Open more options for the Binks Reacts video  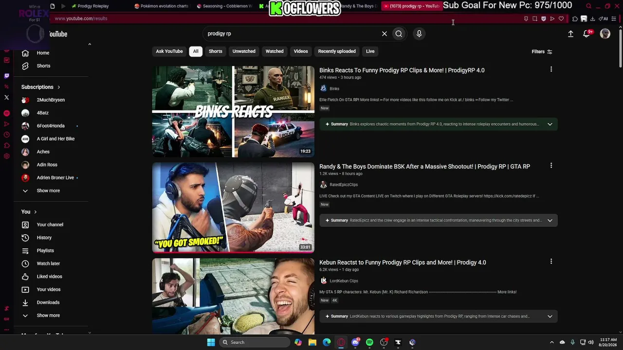point(551,70)
